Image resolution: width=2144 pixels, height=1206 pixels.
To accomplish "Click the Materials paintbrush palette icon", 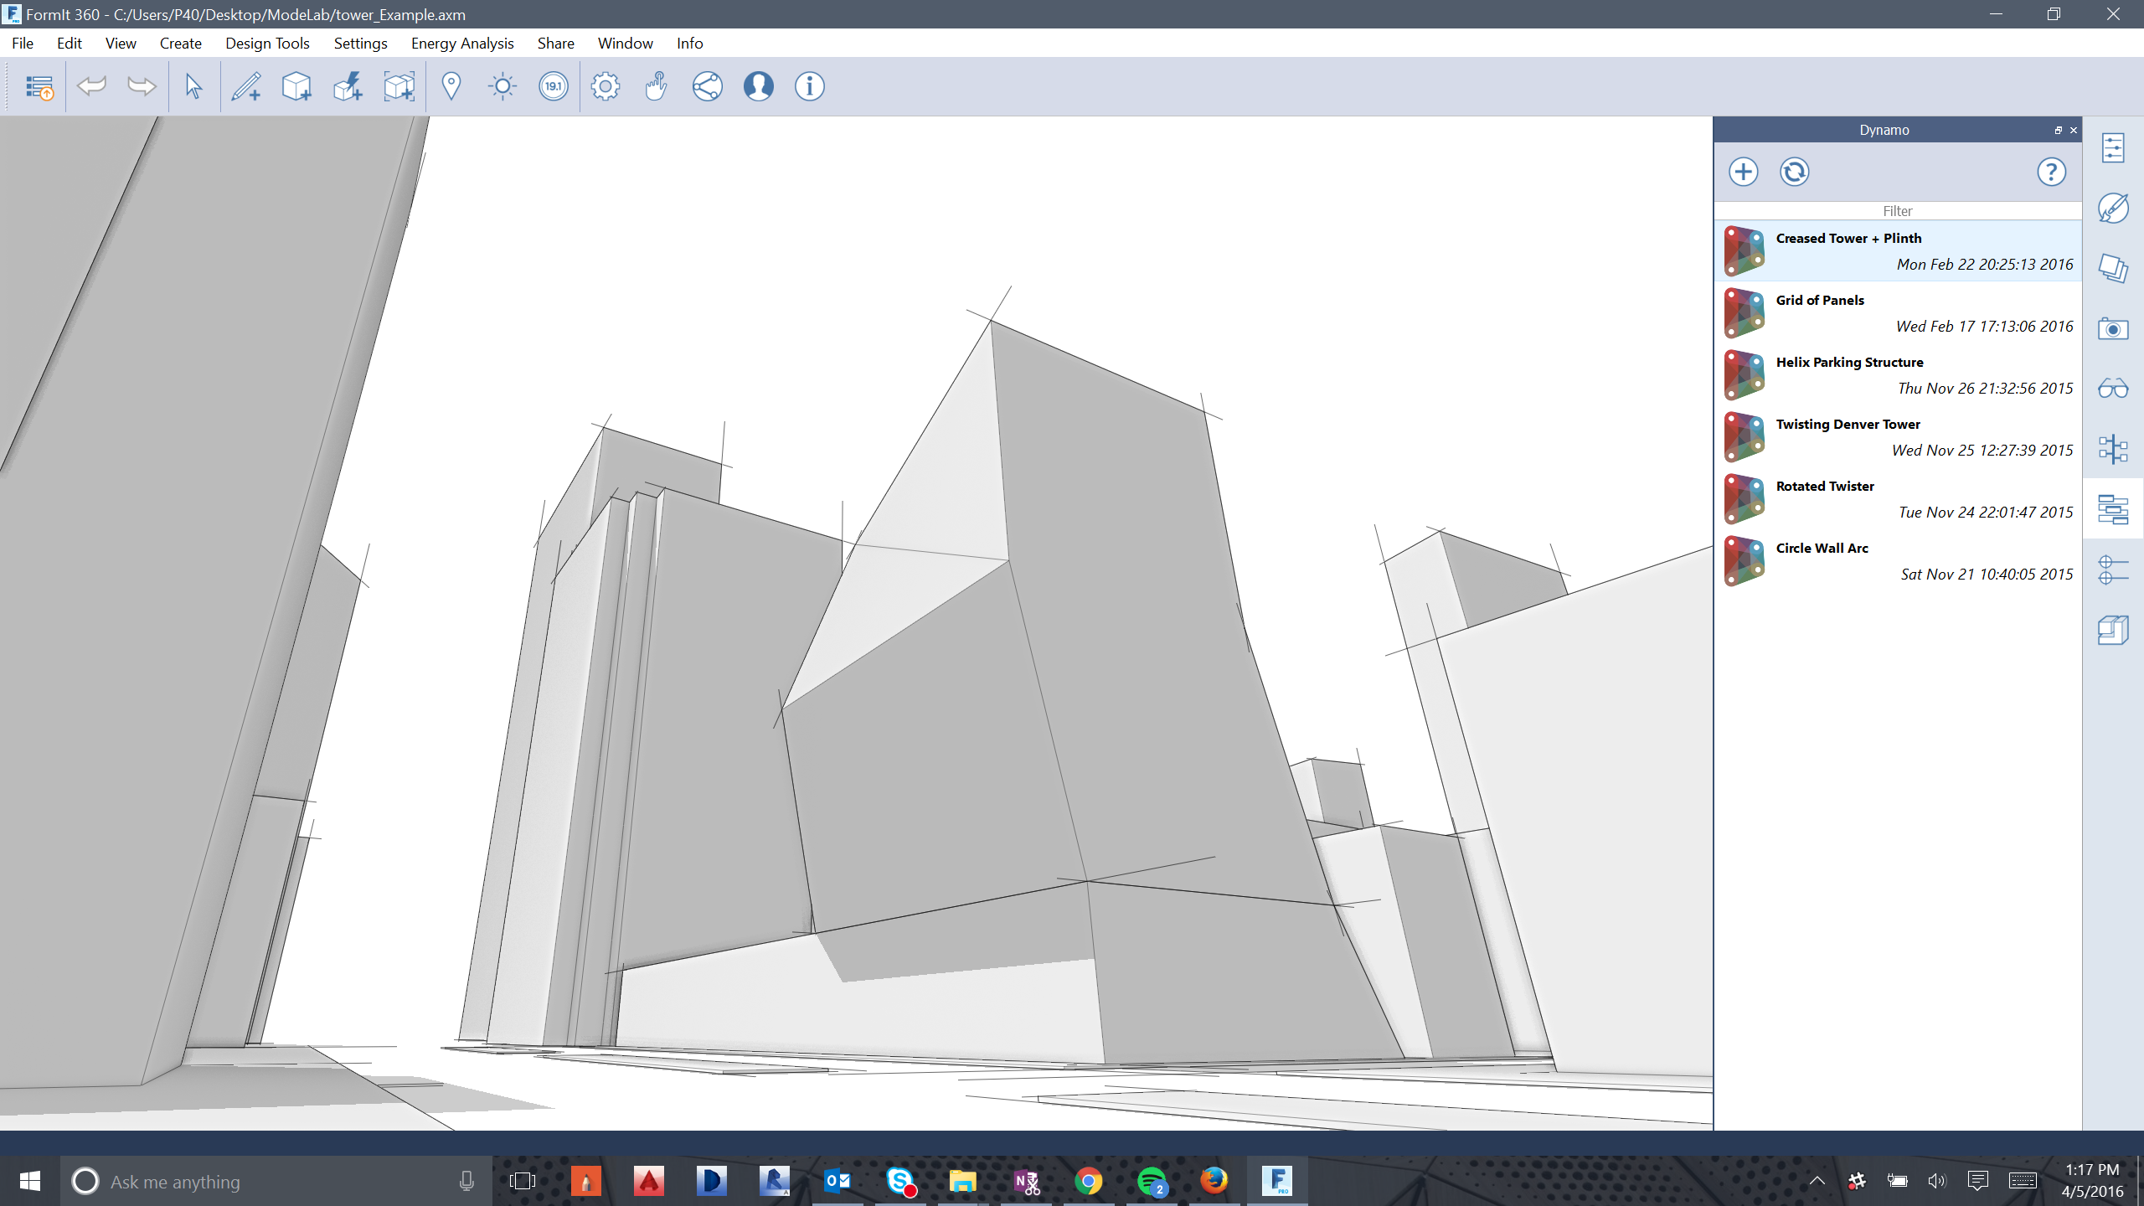I will coord(2113,209).
